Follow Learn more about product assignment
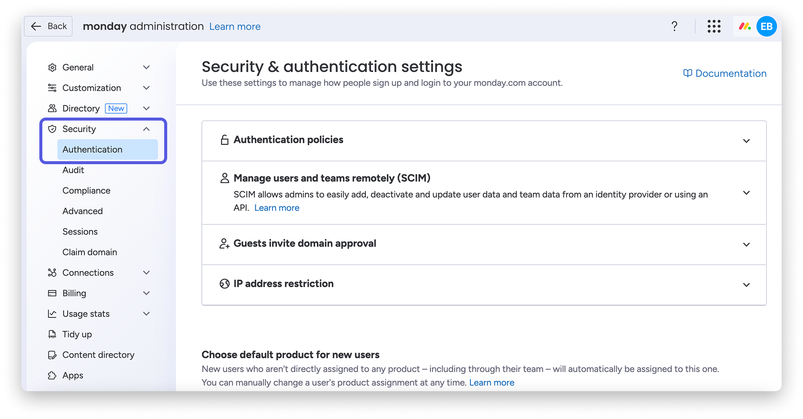Viewport: 803px width, 419px height. pyautogui.click(x=492, y=383)
